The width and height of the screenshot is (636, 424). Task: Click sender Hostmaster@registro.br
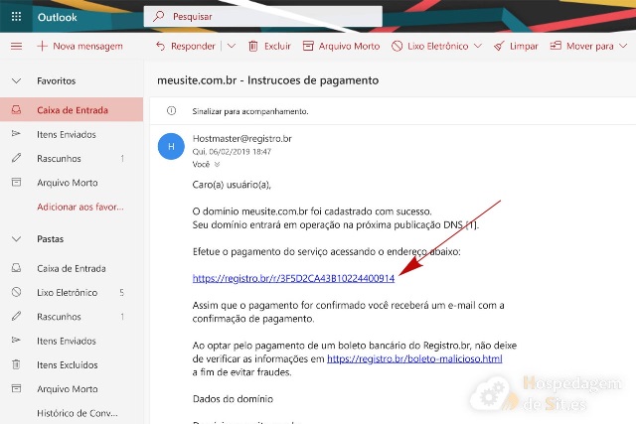click(x=242, y=139)
